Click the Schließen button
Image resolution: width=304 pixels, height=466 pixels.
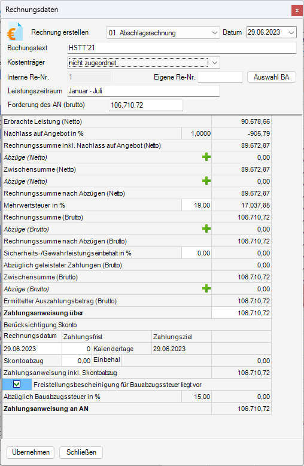tap(81, 452)
